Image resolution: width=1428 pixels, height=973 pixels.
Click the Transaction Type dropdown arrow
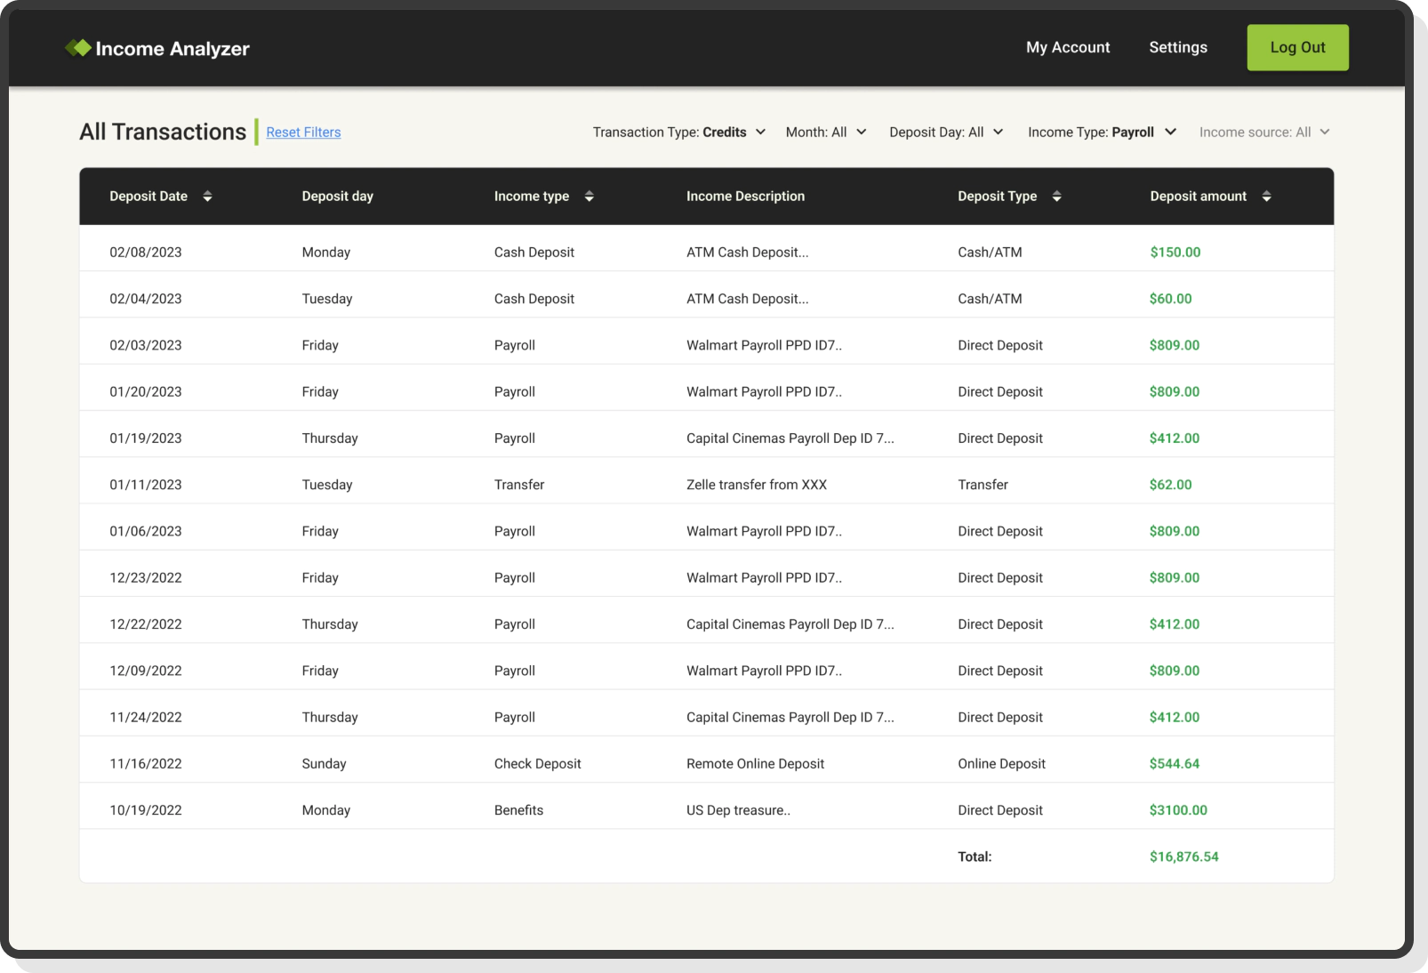click(x=761, y=132)
